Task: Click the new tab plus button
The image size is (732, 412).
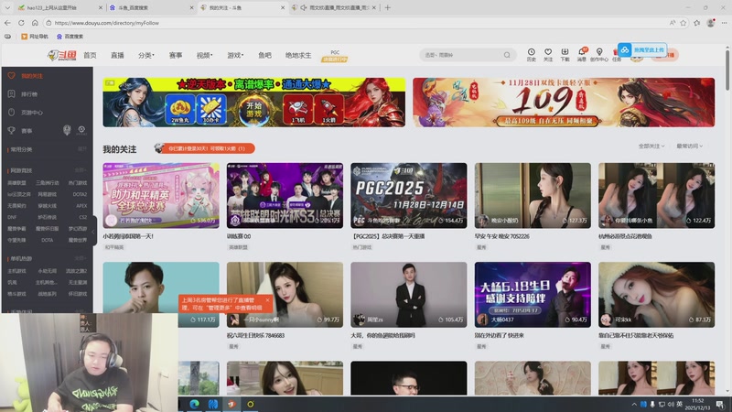Action: point(387,7)
